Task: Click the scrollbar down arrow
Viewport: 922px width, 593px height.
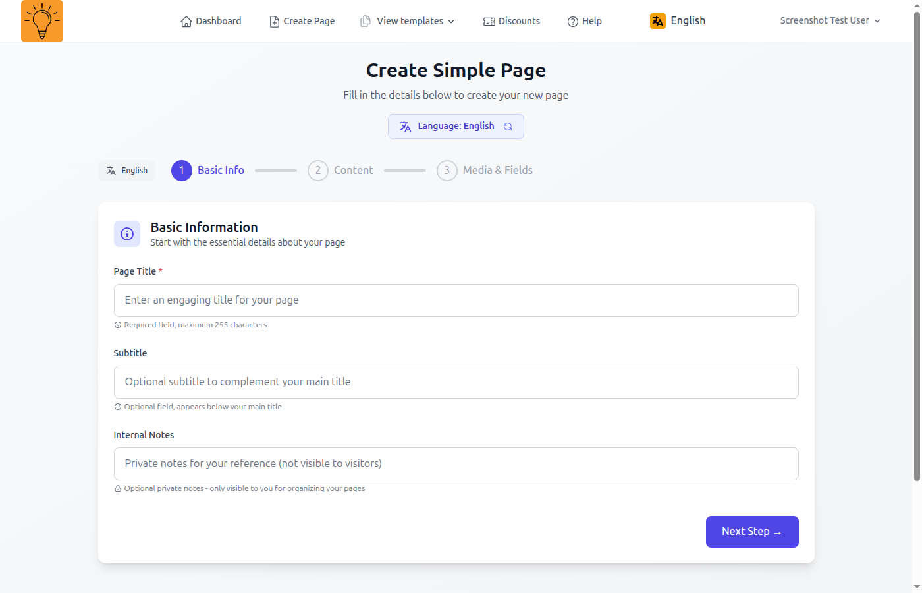Action: click(917, 587)
